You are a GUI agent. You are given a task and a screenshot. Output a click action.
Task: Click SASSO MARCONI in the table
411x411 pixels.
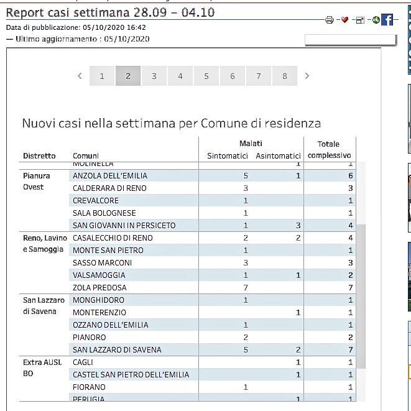102,263
